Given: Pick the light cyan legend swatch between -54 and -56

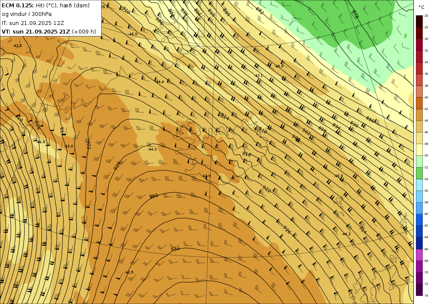Looking at the screenshot, I should click(x=419, y=185).
